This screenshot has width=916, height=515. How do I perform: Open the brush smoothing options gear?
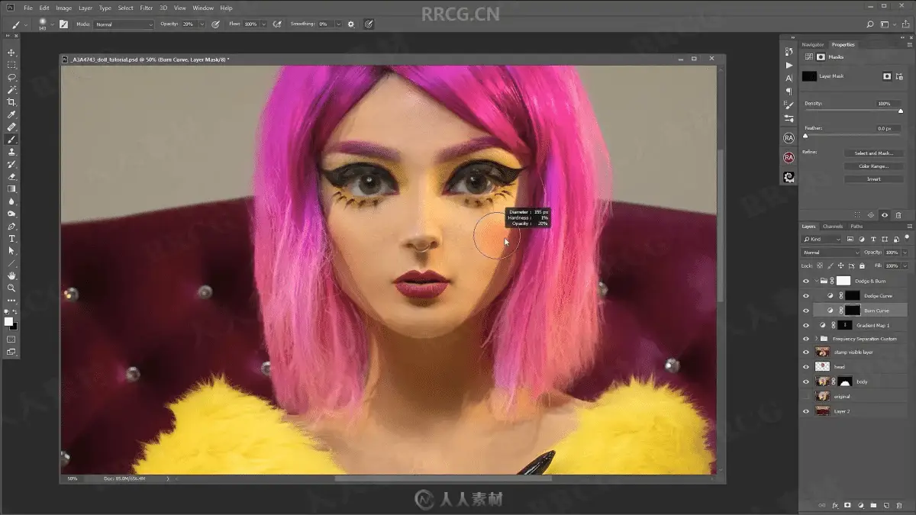[x=351, y=24]
